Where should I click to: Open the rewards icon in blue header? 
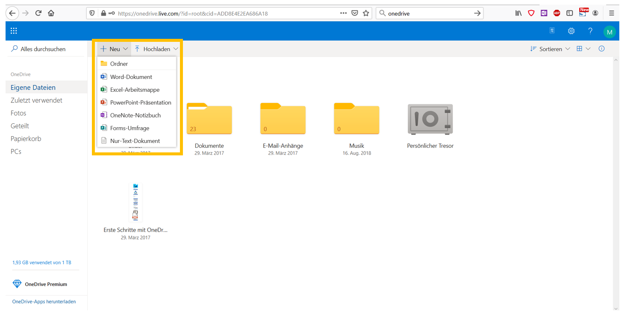tap(552, 31)
